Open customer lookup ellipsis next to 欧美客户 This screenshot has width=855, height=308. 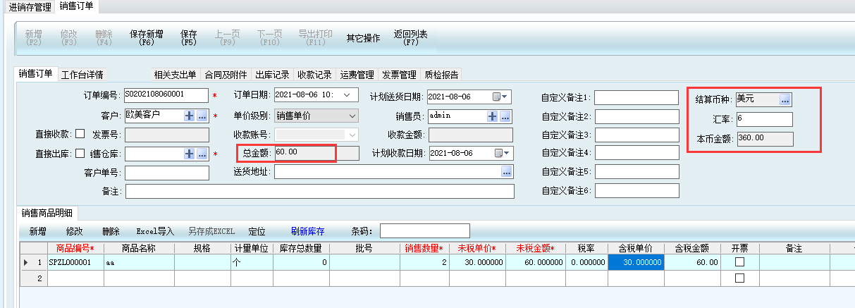click(x=202, y=116)
